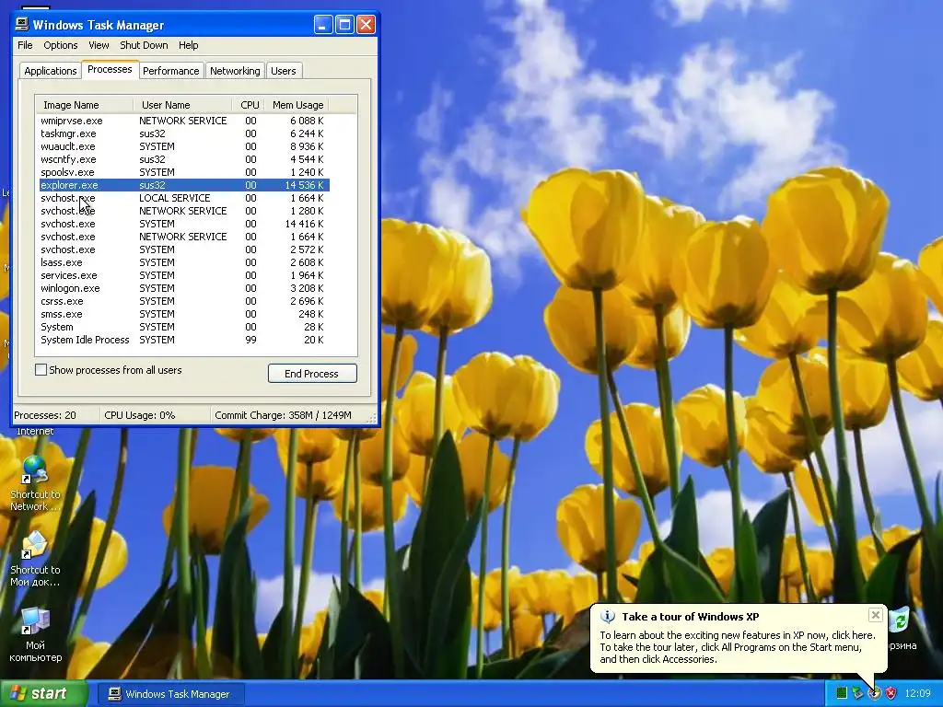The height and width of the screenshot is (707, 943).
Task: Close the Windows Task Manager window
Action: click(366, 25)
